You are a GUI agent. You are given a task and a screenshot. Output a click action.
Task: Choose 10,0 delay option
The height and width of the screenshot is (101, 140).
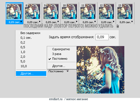24,66
